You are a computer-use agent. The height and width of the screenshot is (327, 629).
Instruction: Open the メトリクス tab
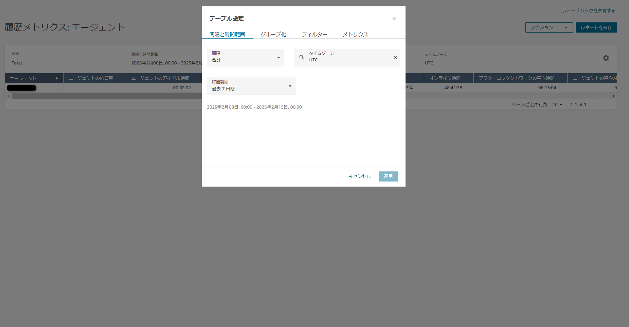(355, 34)
